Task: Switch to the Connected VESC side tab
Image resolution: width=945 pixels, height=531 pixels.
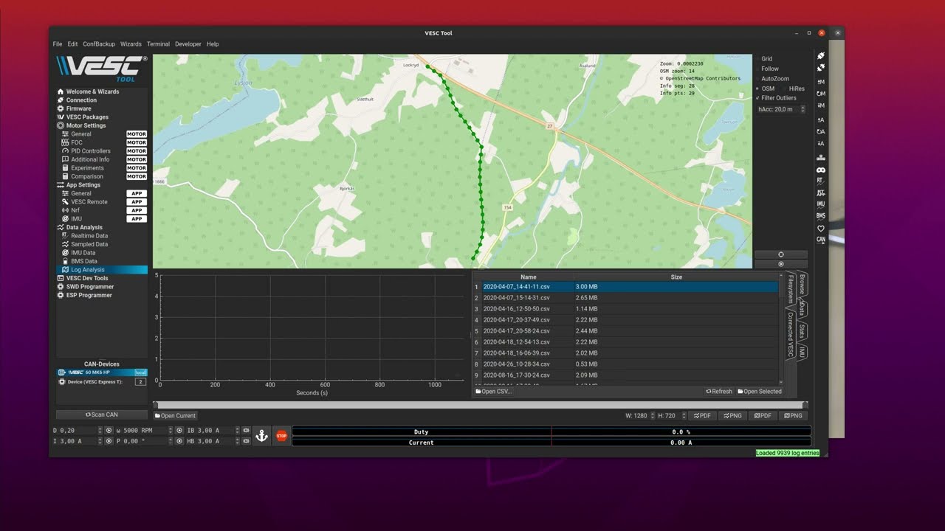Action: coord(790,335)
